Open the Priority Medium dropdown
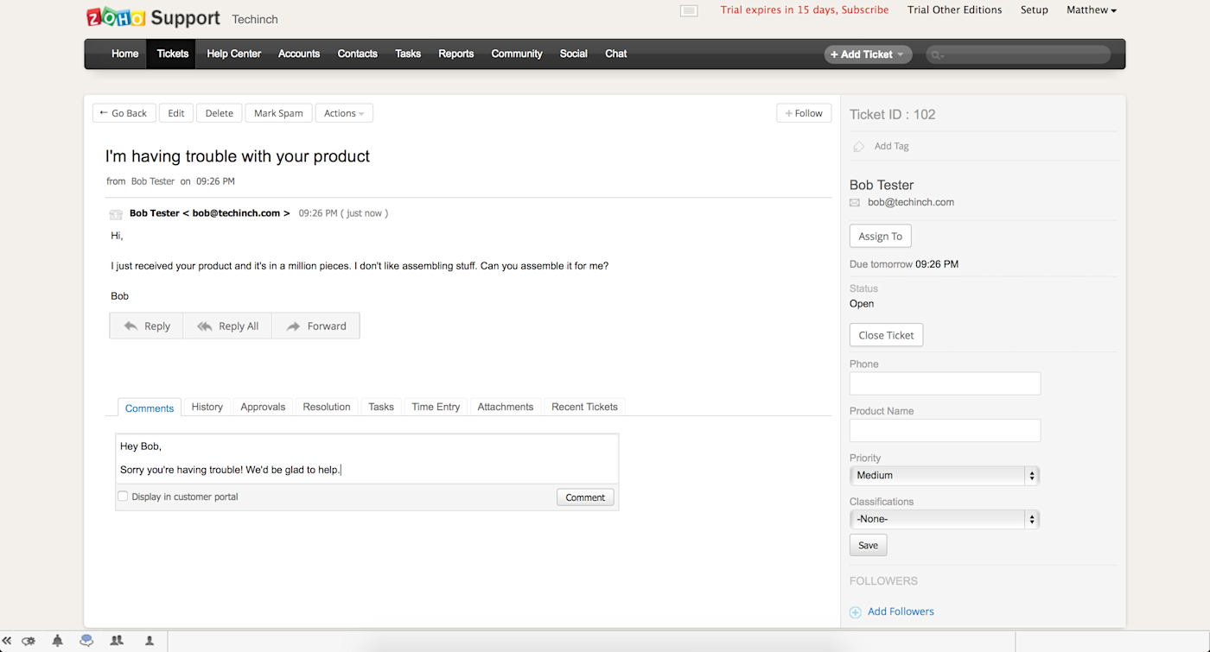This screenshot has width=1210, height=652. 945,475
